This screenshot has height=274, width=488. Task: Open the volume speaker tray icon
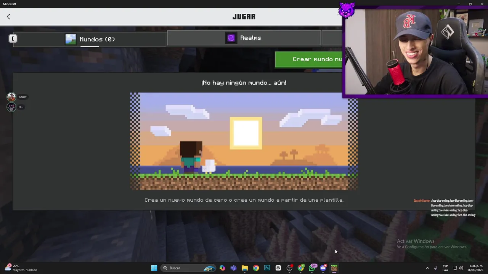(x=461, y=268)
